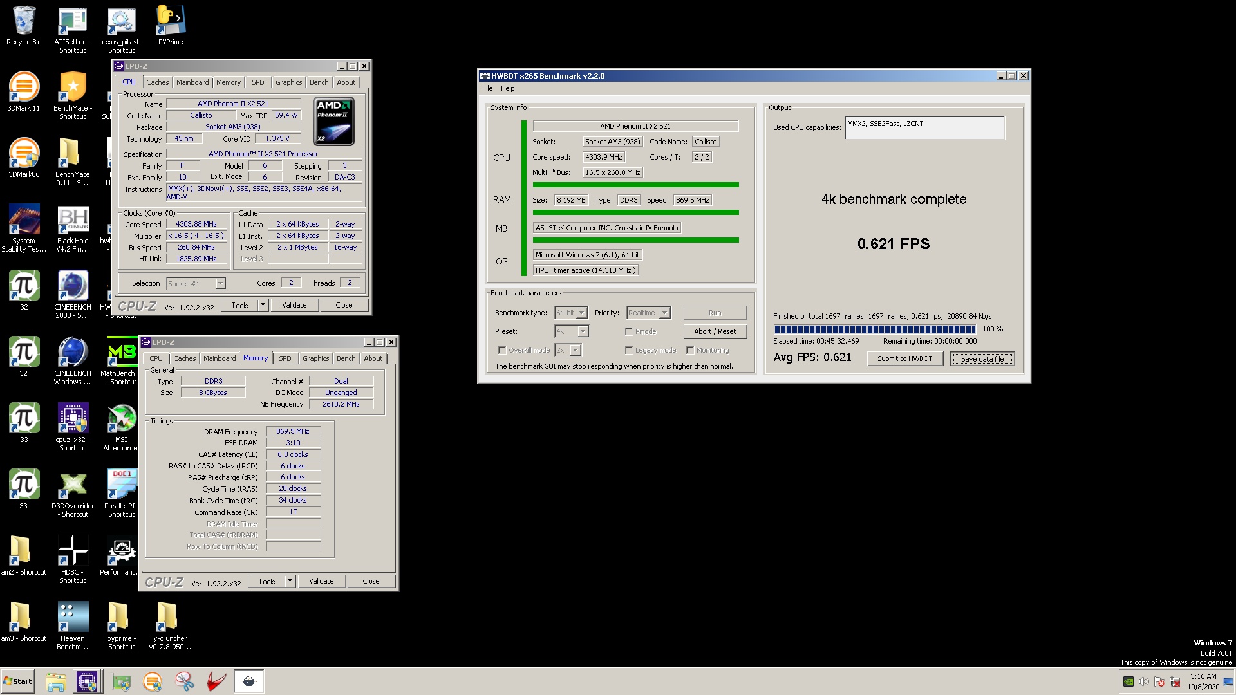Screen dimensions: 1236x695
Task: Switch to Caches tab in top CPU-Z
Action: pos(157,82)
